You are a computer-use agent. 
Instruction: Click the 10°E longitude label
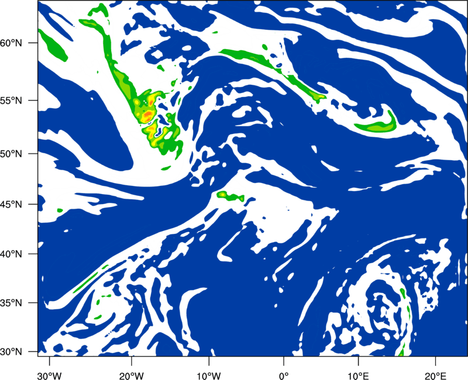pos(358,375)
